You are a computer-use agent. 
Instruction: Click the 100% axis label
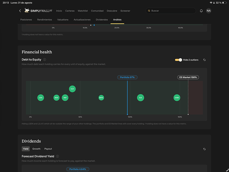pyautogui.click(x=130, y=117)
